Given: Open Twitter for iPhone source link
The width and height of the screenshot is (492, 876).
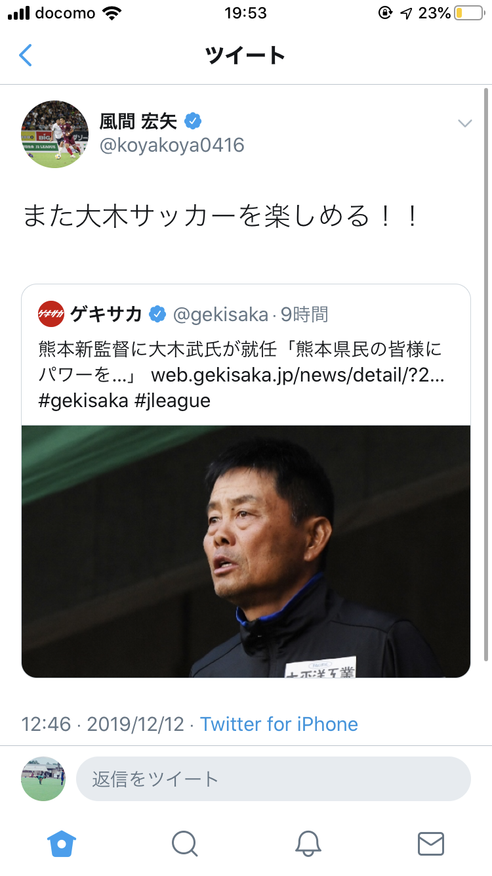Looking at the screenshot, I should pyautogui.click(x=279, y=724).
